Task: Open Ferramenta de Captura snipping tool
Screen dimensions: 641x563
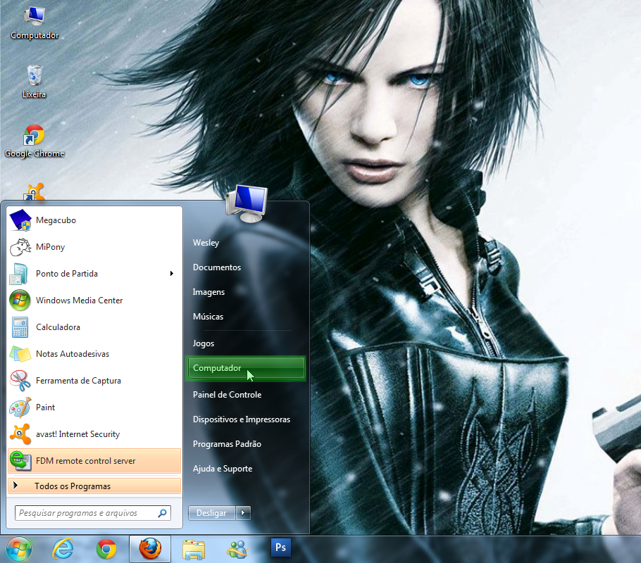Action: click(x=77, y=381)
